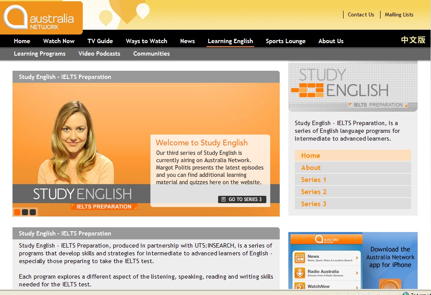Open the Learning Programs submenu item
431x295 pixels.
click(40, 53)
